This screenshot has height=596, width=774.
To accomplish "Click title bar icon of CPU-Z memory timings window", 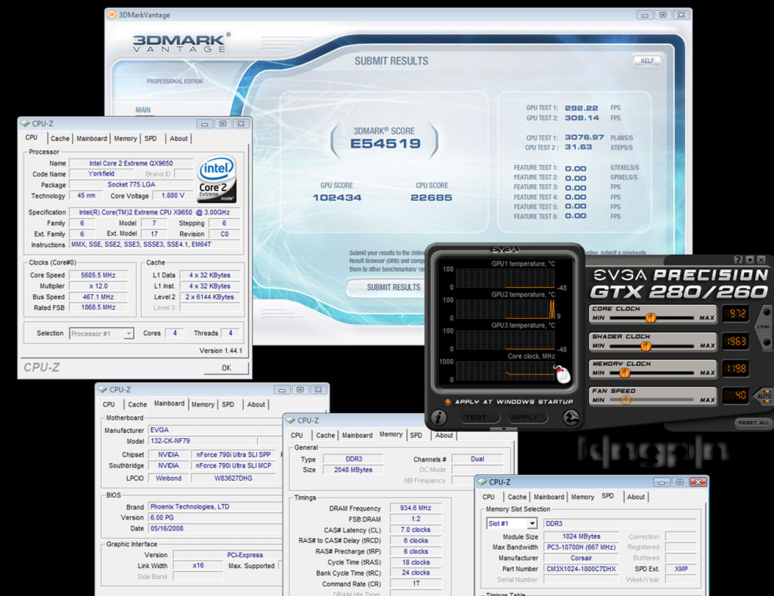I will point(291,421).
